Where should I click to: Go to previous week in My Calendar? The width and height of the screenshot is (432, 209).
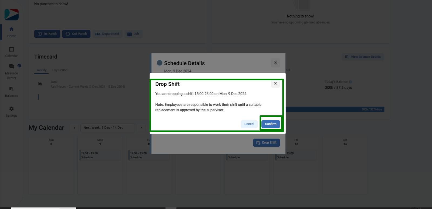pyautogui.click(x=74, y=128)
